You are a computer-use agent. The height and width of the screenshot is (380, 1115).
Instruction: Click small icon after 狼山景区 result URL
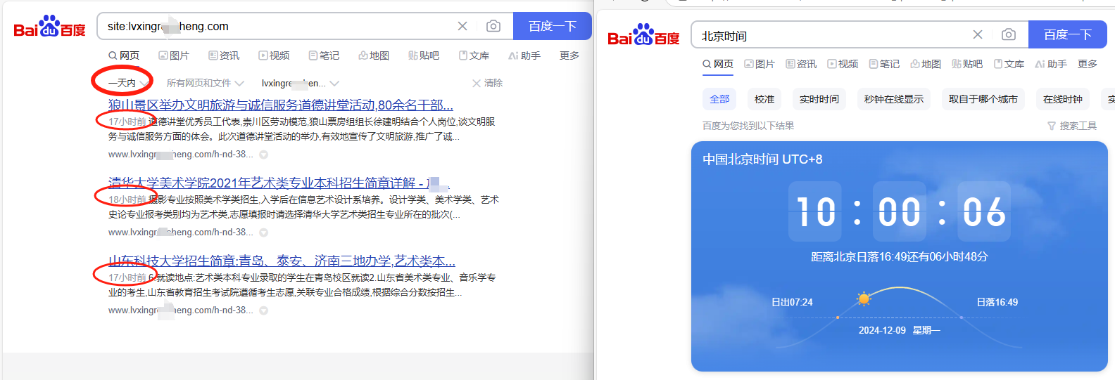coord(263,155)
